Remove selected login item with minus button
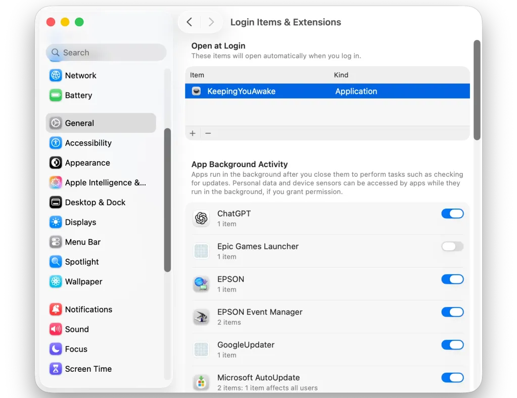The height and width of the screenshot is (398, 517). [208, 133]
